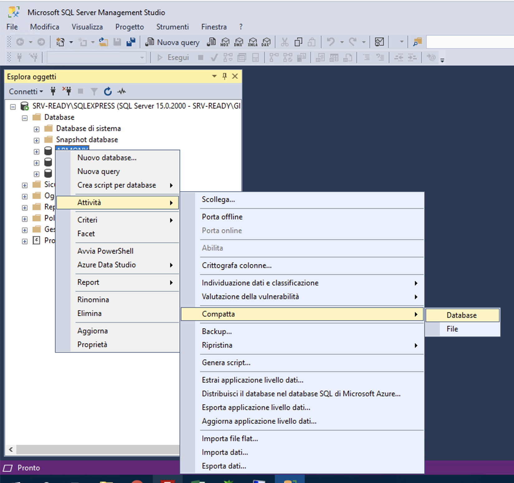Pin the Esplora oggetti panel
The image size is (514, 483).
(225, 76)
